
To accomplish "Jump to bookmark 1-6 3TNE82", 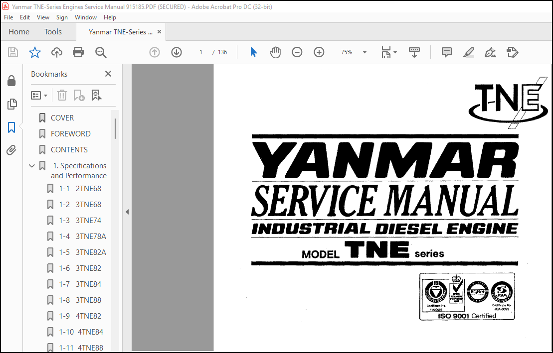I will 80,268.
